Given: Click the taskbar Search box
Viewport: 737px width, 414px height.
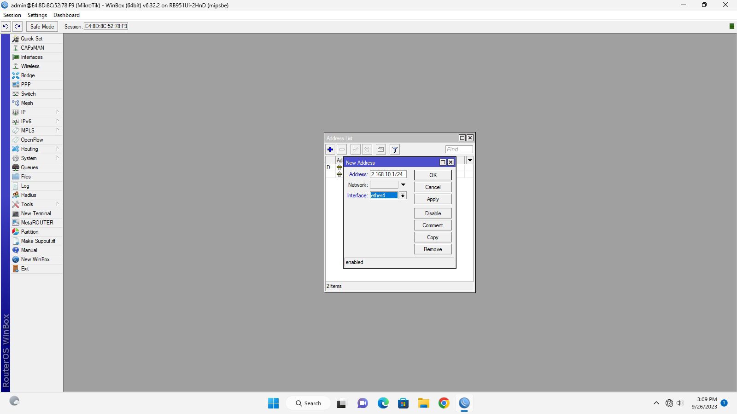Looking at the screenshot, I should pyautogui.click(x=308, y=403).
